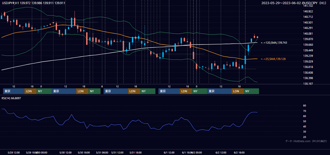Click price axis value 140.501
This screenshot has height=155, width=330.
(x=308, y=22)
